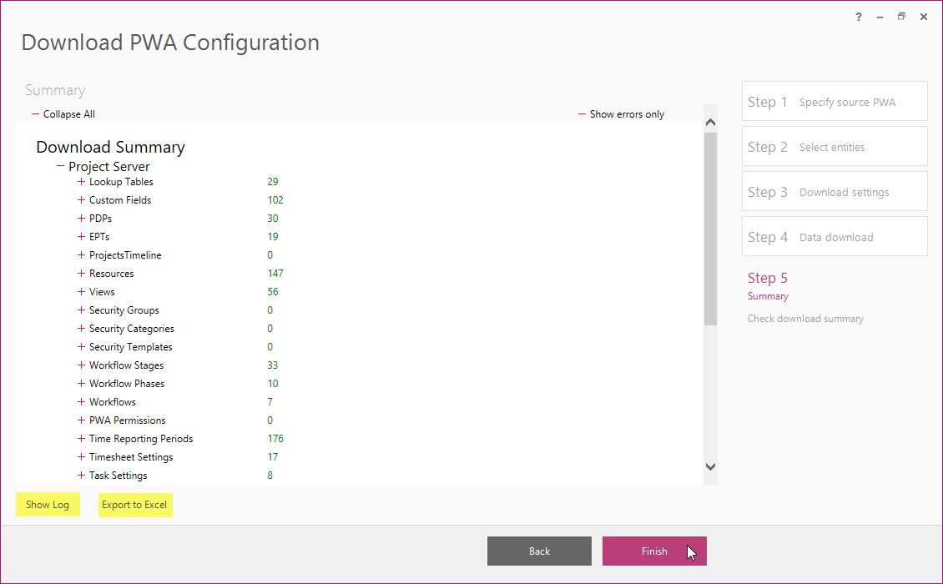Viewport: 943px width, 584px height.
Task: Expand the Lookup Tables entry
Action: click(81, 182)
